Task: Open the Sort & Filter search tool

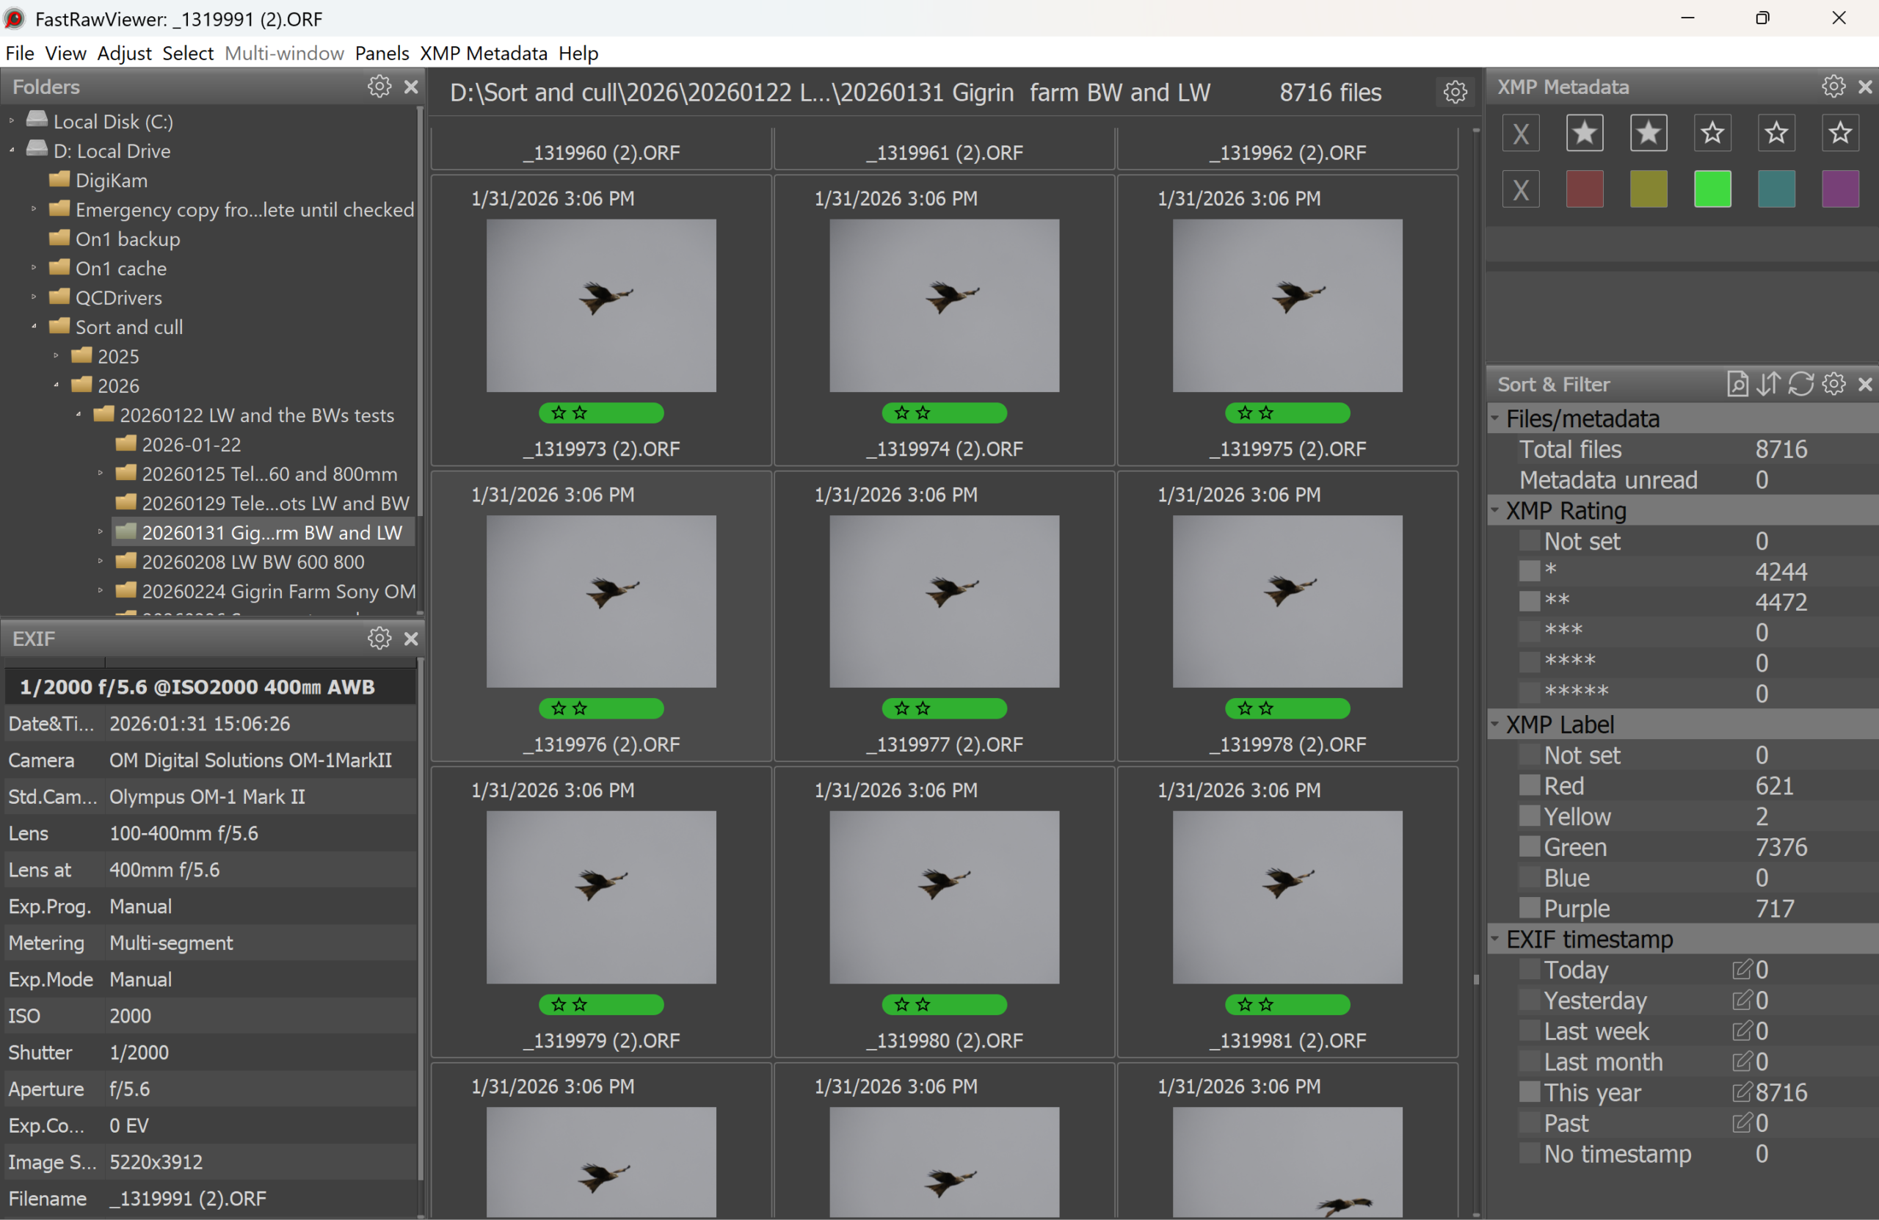Action: click(1737, 385)
